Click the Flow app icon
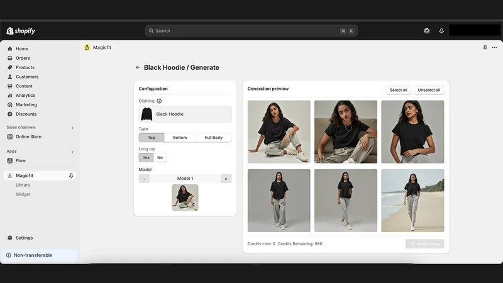Screen dimensions: 503x283 click(x=10, y=161)
